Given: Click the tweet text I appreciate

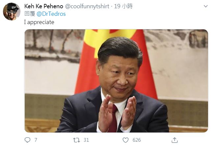Looking at the screenshot, I should [x=39, y=22].
